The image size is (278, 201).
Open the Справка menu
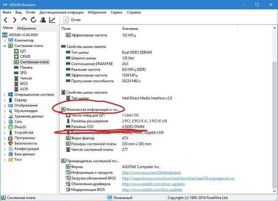(x=134, y=12)
